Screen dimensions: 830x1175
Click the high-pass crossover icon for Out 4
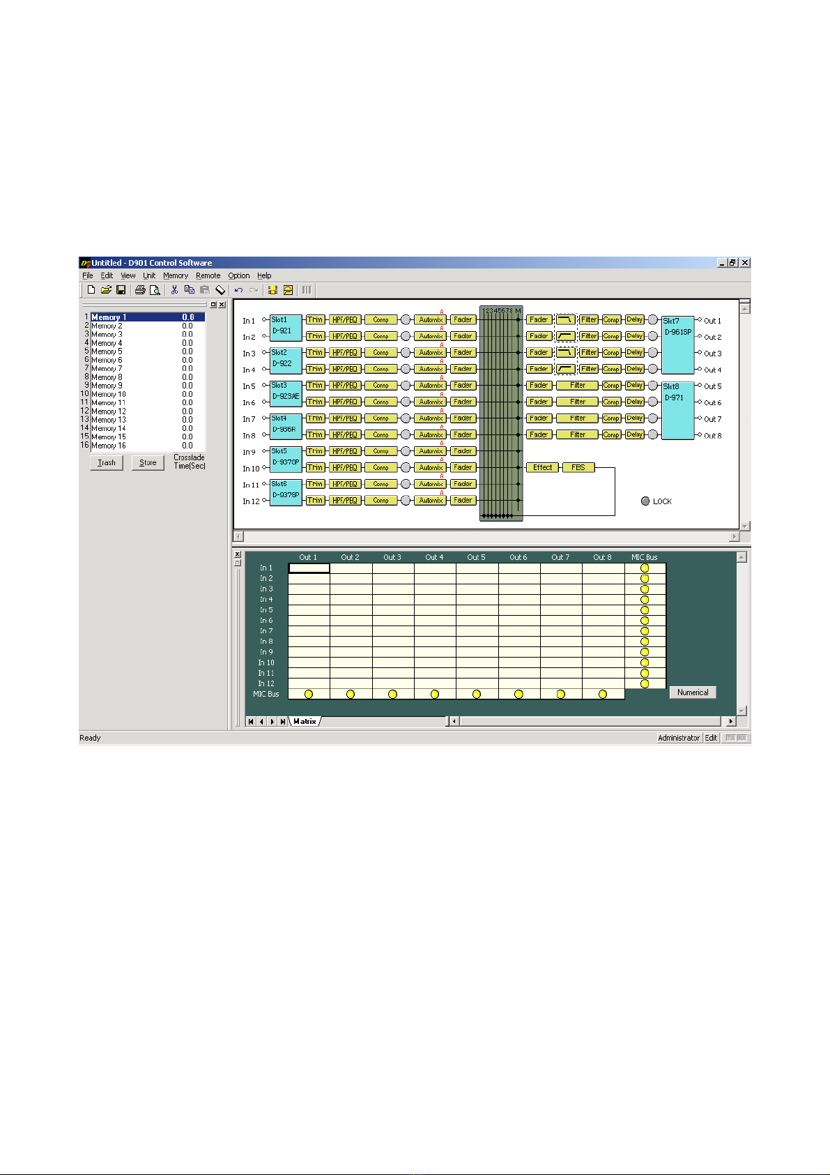click(565, 369)
